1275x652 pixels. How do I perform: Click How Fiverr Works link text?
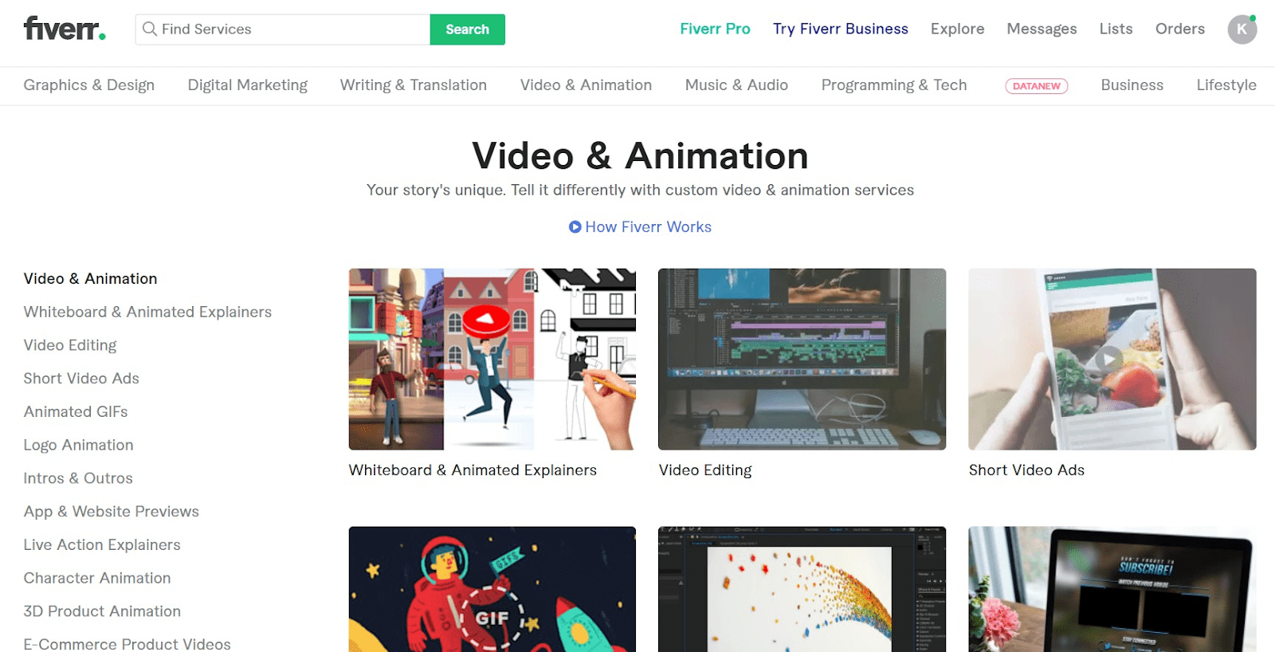[x=648, y=227]
